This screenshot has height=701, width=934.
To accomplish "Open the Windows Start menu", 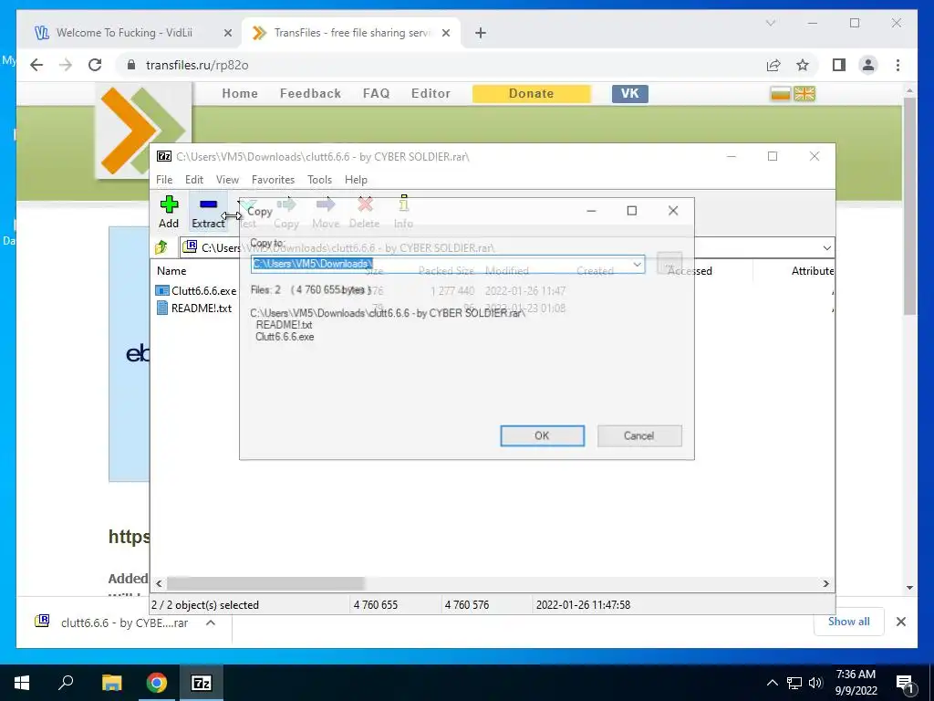I will 22,683.
